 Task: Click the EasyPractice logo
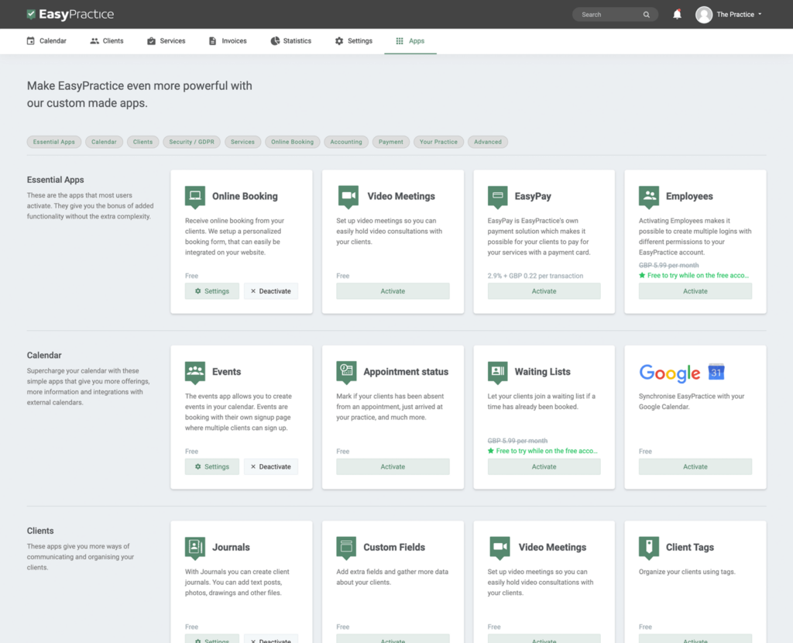70,14
